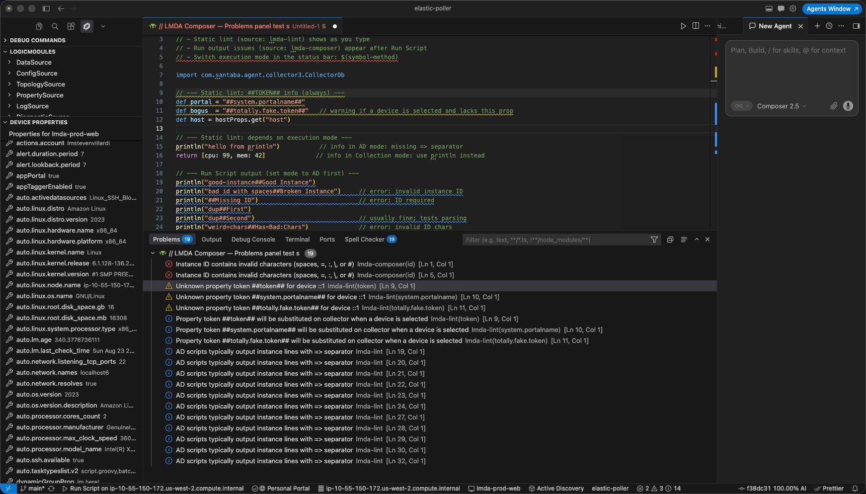Select the Problems tab
Screen dimensions: 866x494
[172, 240]
